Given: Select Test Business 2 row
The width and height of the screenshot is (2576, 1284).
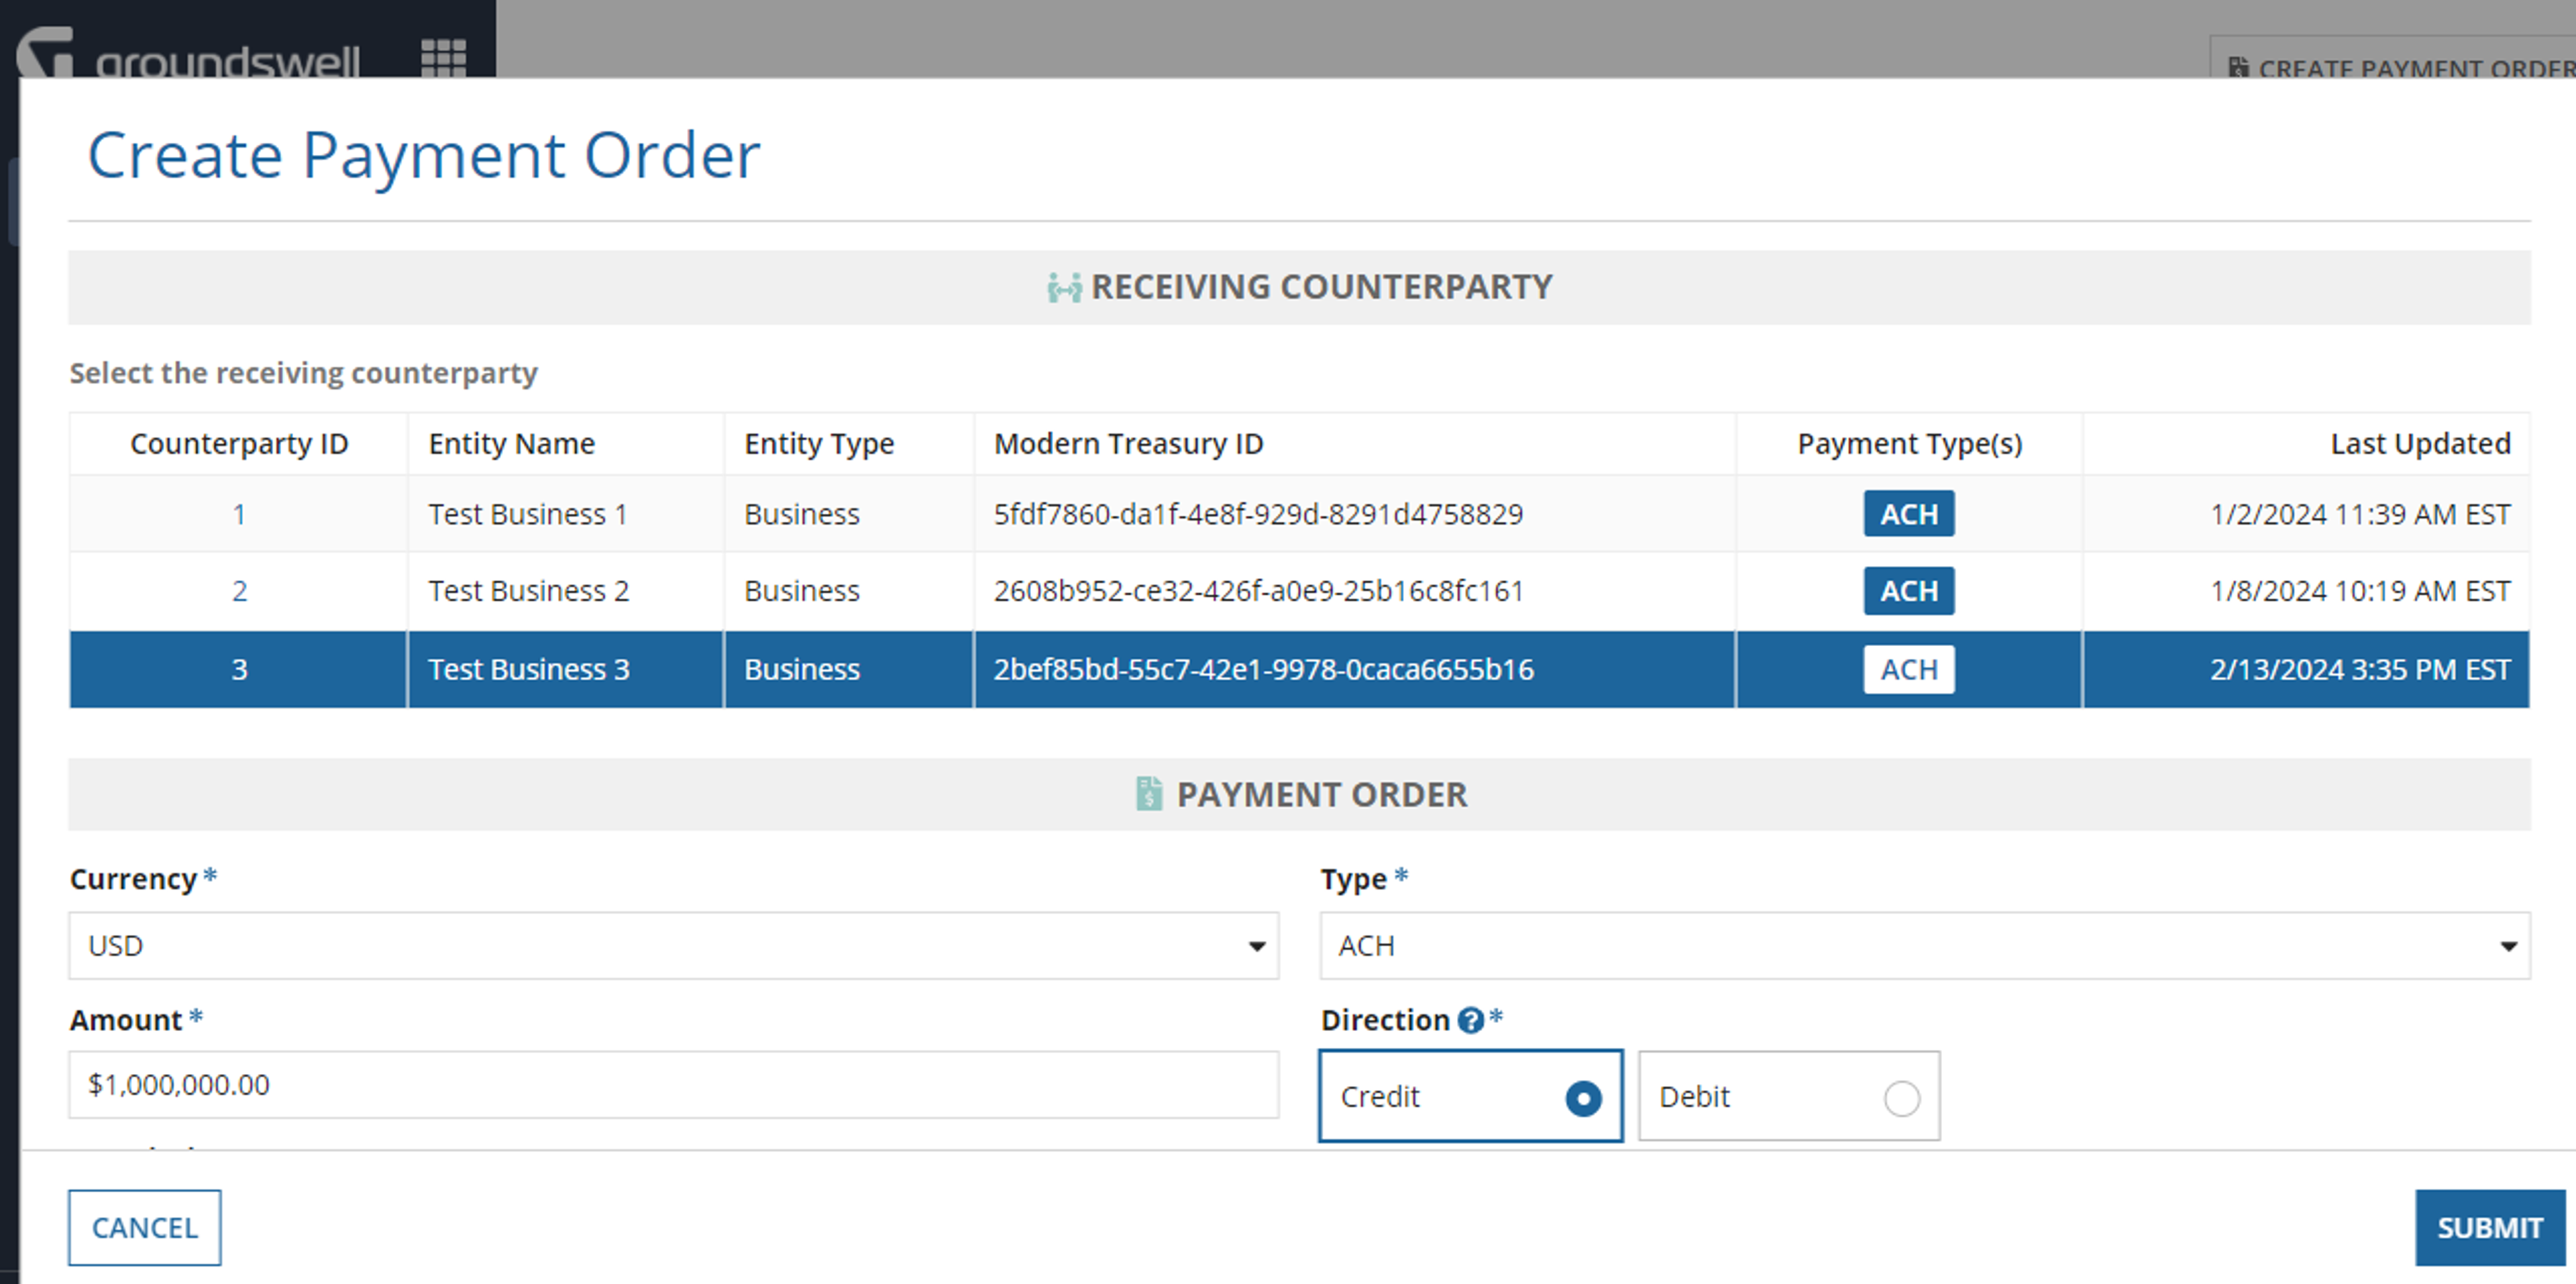Looking at the screenshot, I should pos(1299,591).
